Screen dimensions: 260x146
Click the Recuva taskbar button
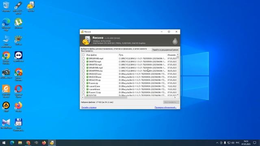[x=52, y=143]
